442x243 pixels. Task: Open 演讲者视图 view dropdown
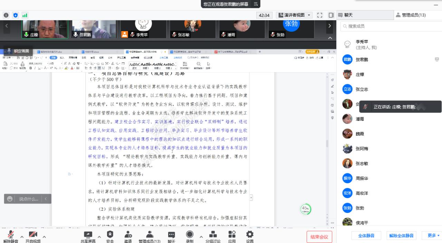point(294,15)
